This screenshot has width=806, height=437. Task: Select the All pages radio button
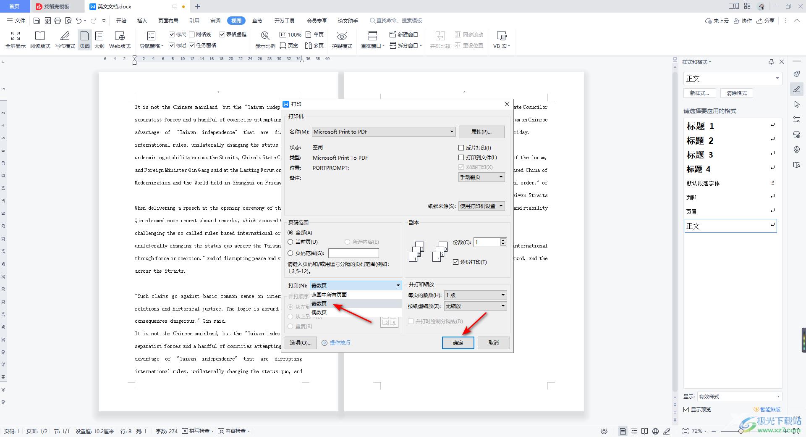(x=290, y=232)
